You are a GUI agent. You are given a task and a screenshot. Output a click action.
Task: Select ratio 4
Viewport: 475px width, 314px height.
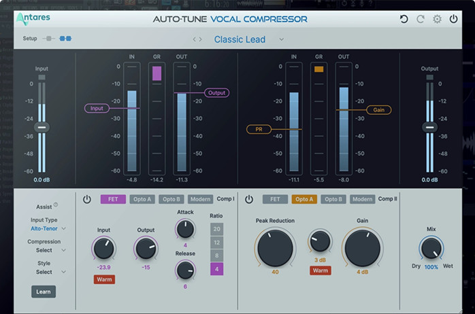[216, 269]
